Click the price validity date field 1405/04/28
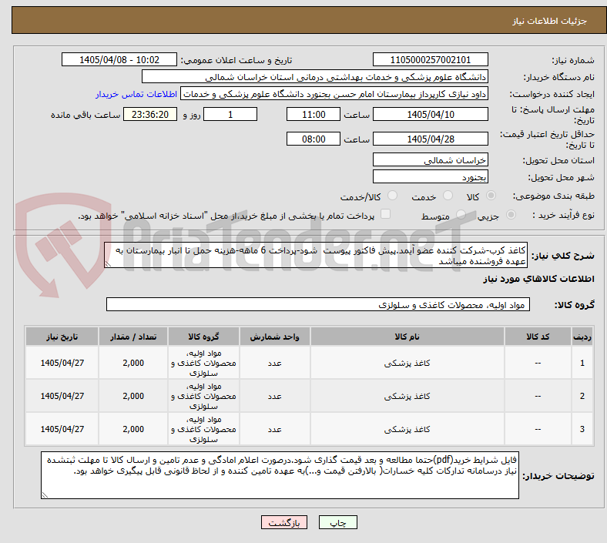This screenshot has height=543, width=607. 430,139
